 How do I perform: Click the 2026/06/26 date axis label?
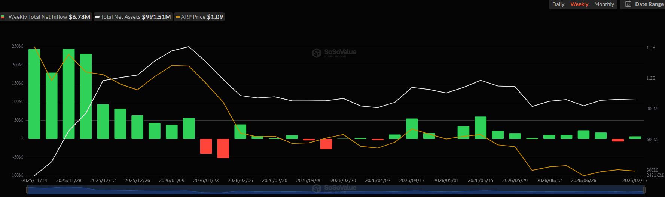click(583, 181)
